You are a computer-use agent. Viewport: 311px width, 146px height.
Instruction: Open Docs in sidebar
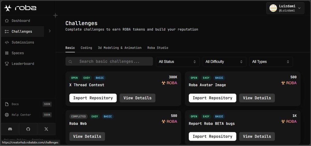coord(15,104)
